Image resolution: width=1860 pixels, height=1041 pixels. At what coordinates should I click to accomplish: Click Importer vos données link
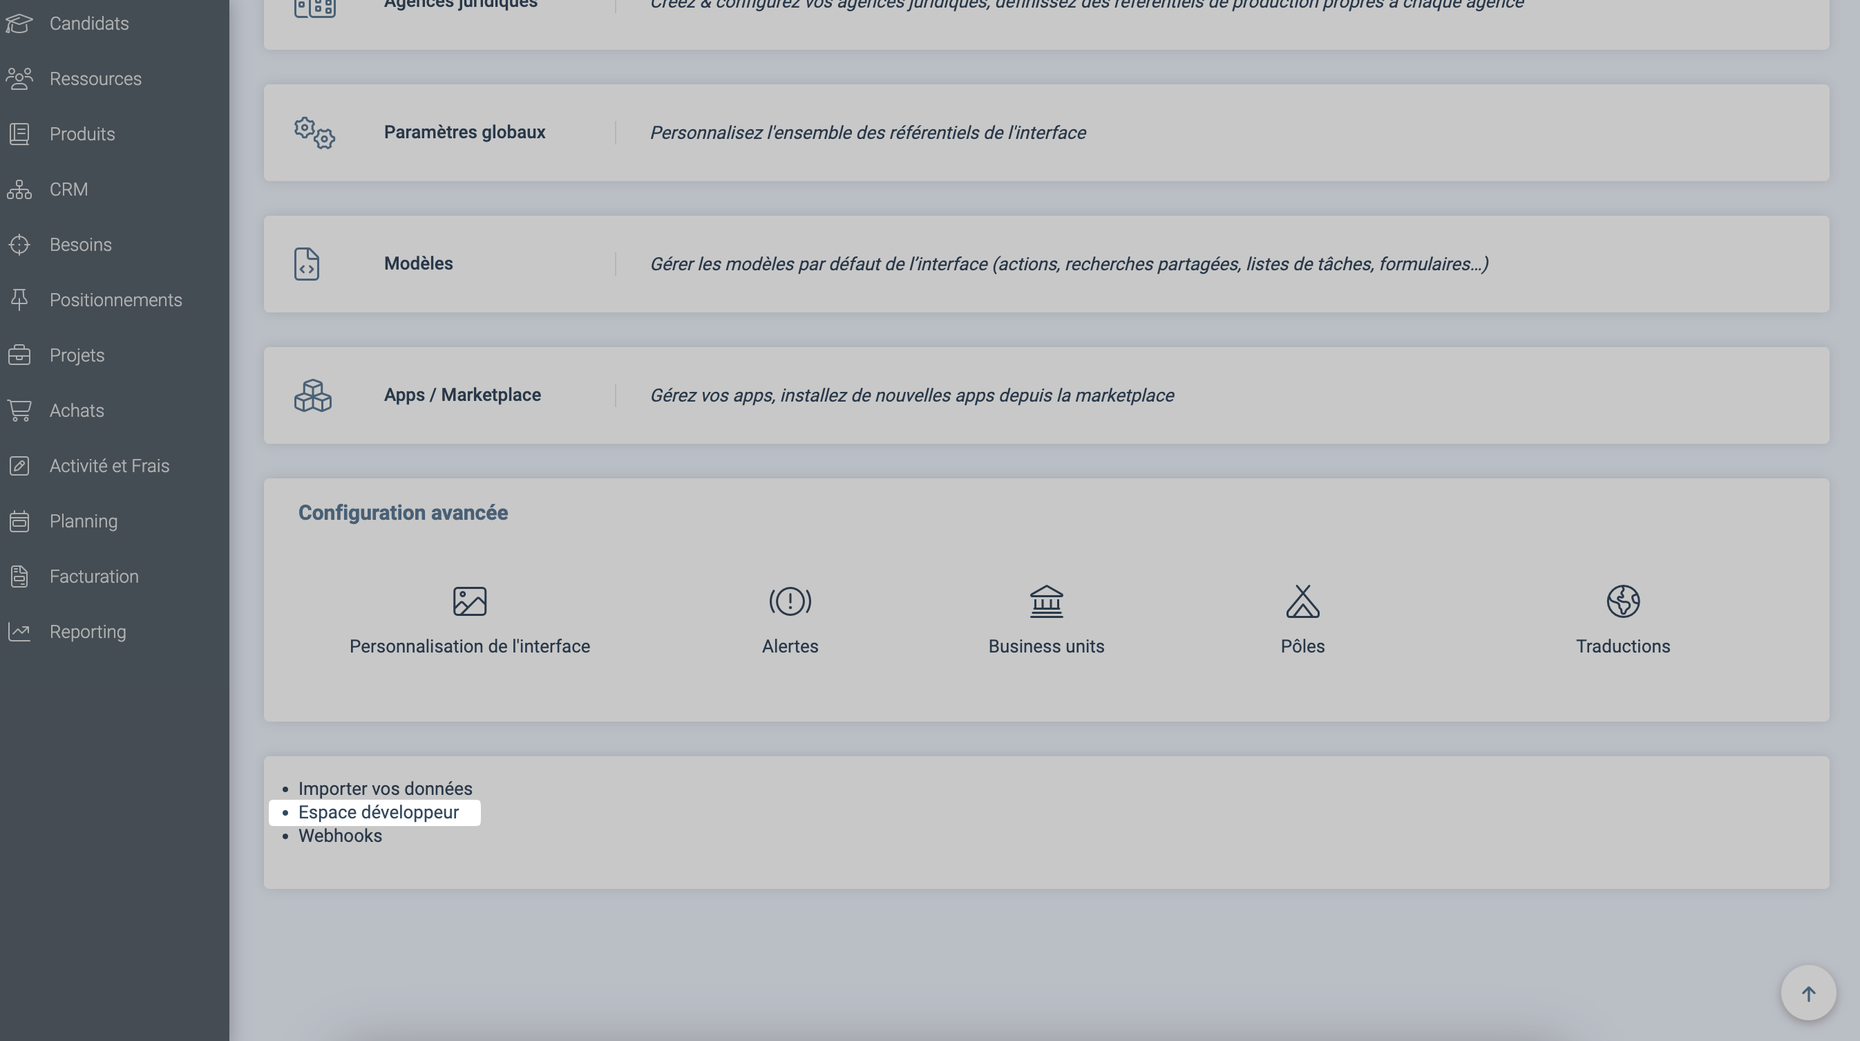click(x=385, y=789)
